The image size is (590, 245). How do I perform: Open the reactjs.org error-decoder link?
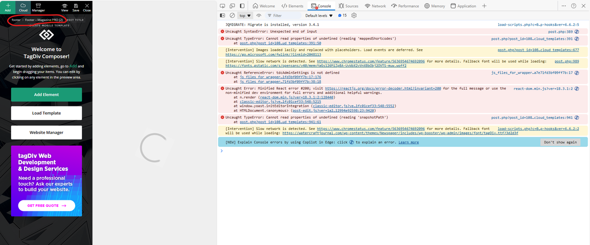[383, 88]
